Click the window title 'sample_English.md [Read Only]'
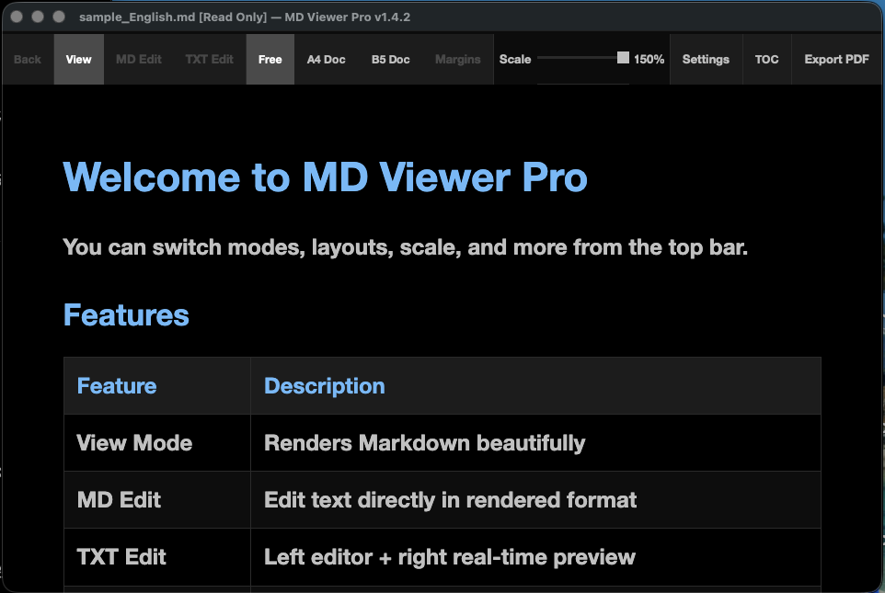The image size is (885, 593). [173, 17]
